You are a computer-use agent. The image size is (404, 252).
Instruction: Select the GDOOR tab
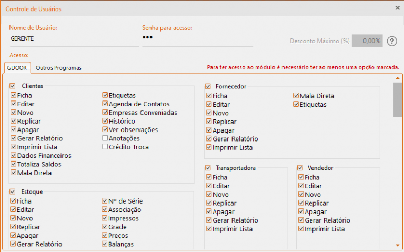[x=17, y=68]
